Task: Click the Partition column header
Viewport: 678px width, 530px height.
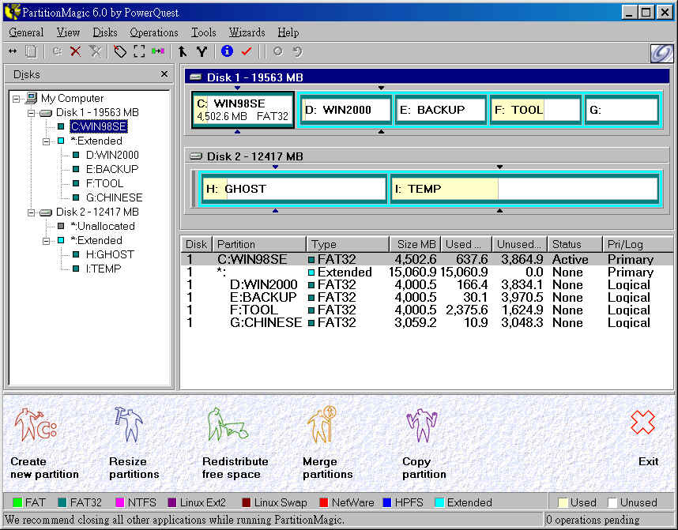Action: [259, 244]
